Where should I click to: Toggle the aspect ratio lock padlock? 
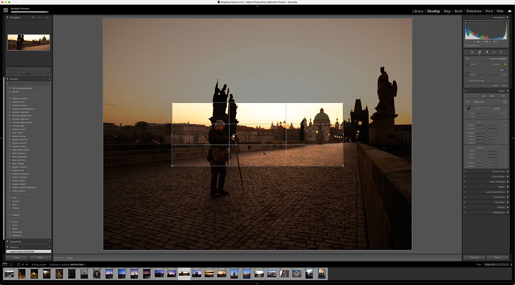505,64
